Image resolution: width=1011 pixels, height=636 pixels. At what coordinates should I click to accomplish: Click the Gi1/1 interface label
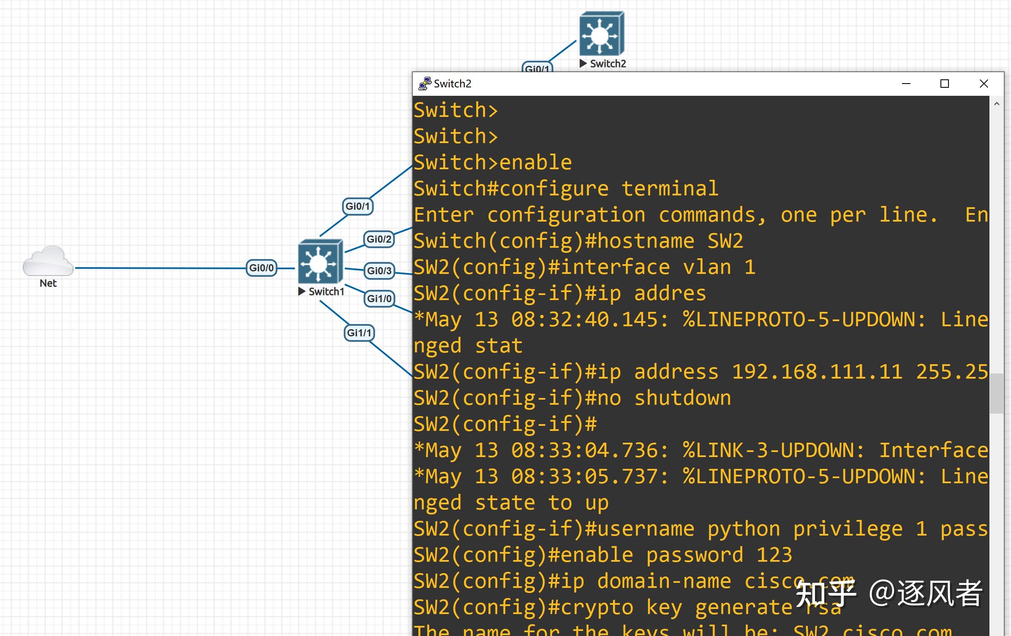pyautogui.click(x=359, y=333)
